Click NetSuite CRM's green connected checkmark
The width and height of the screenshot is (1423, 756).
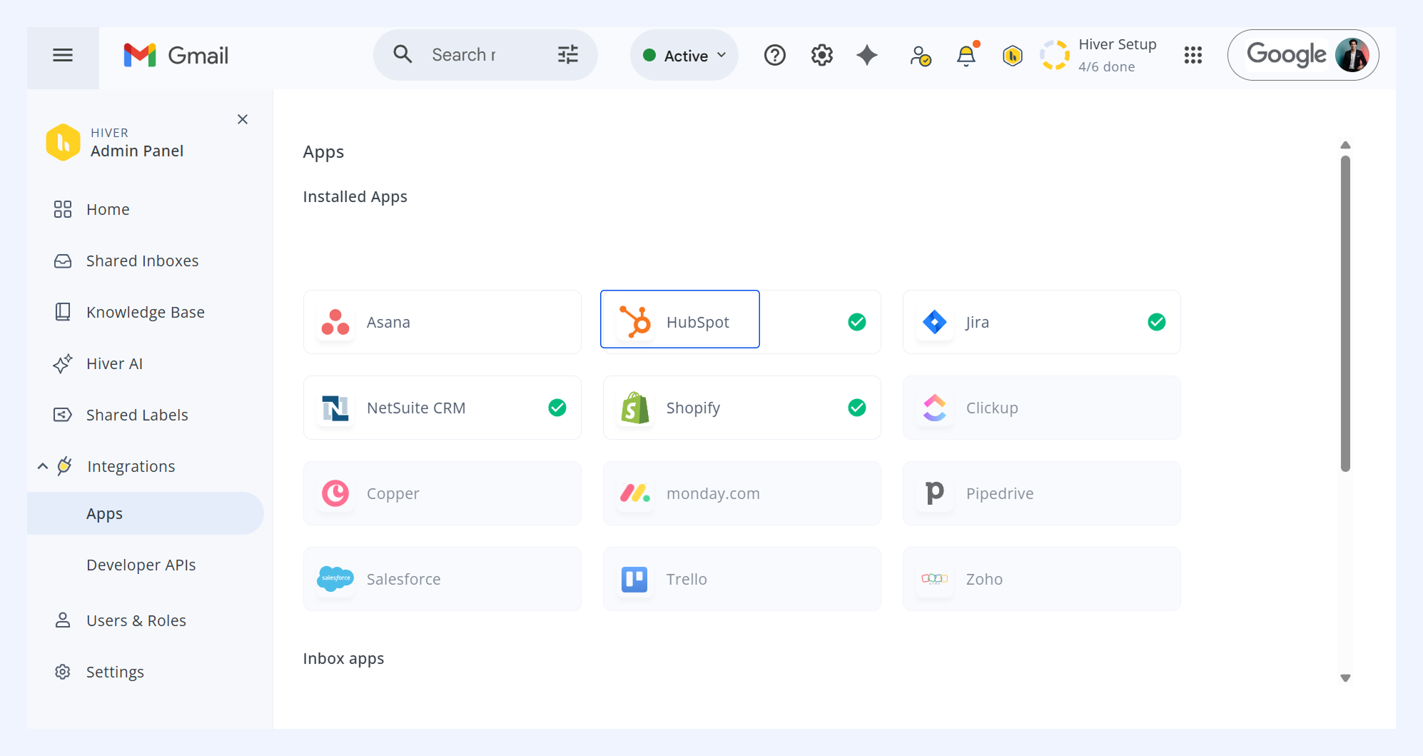point(557,408)
